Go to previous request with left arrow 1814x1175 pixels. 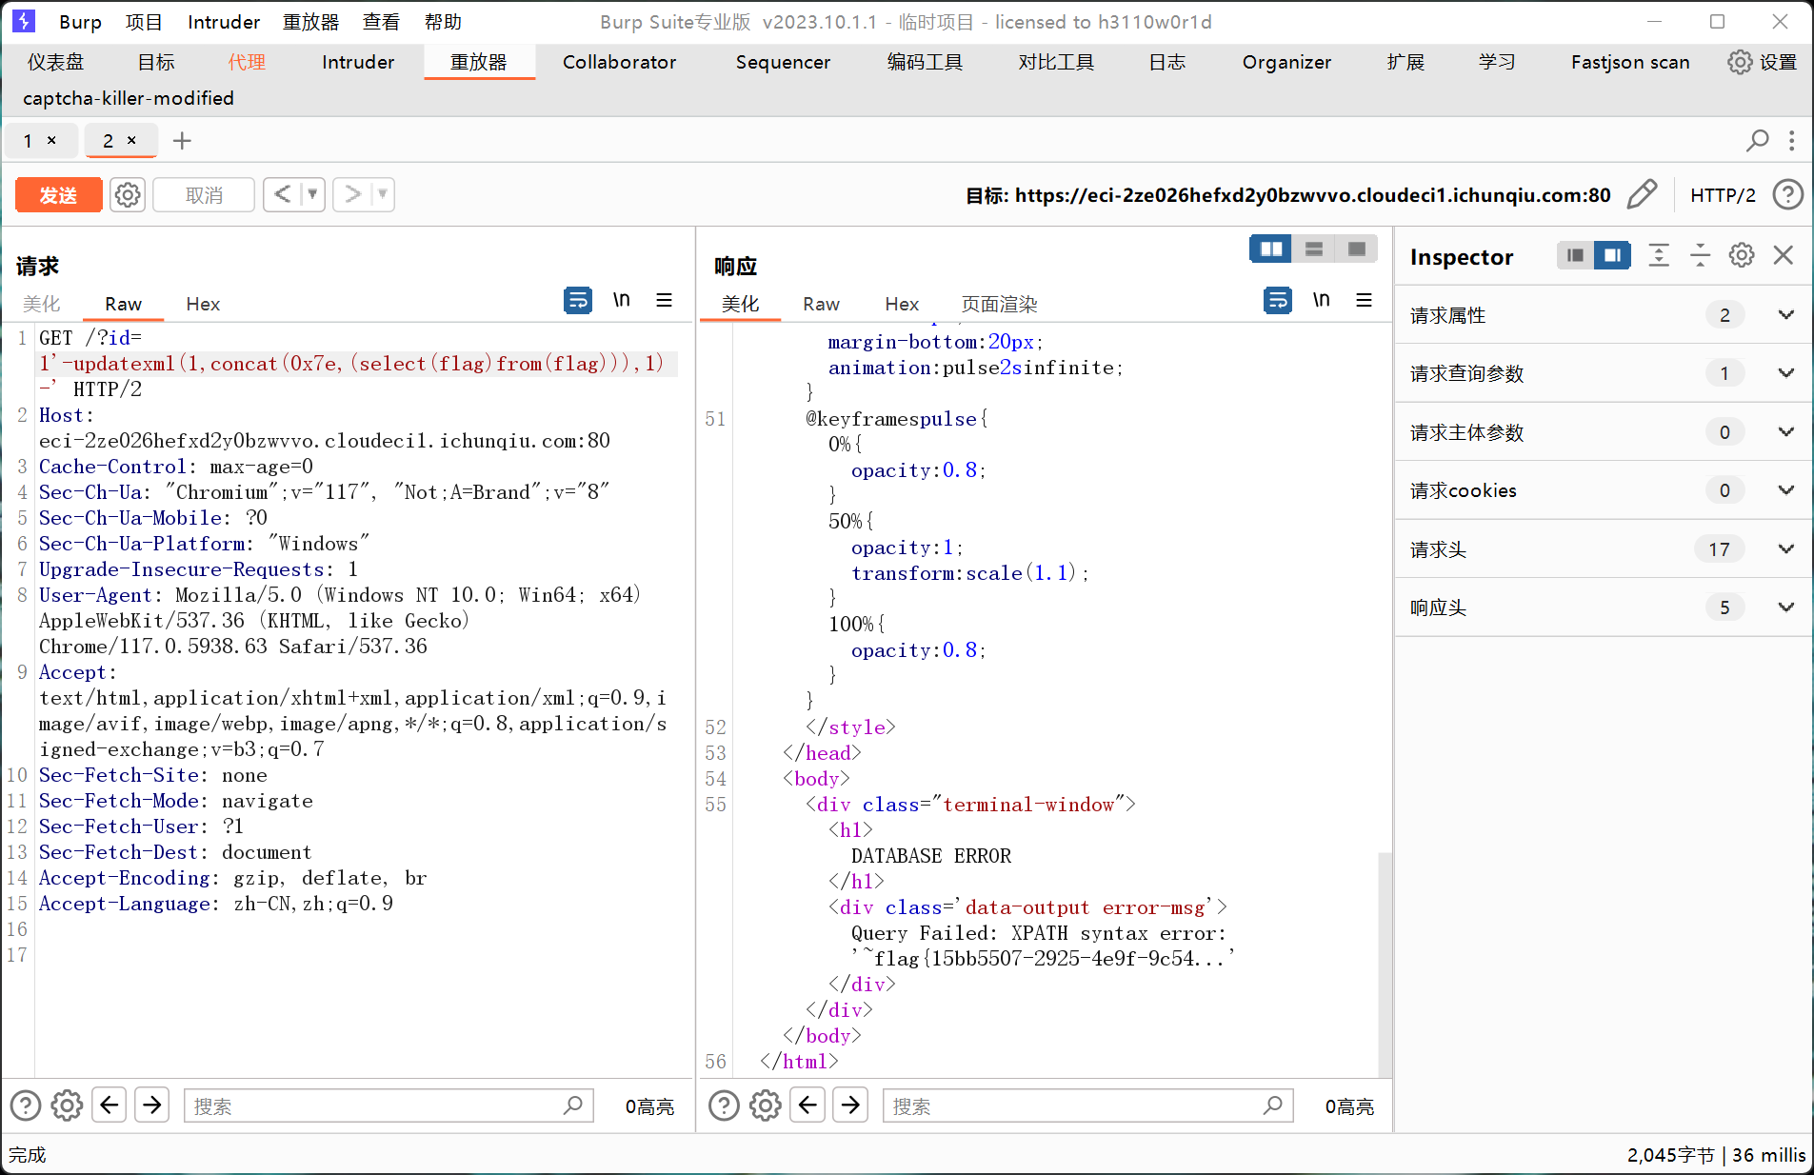[x=283, y=194]
